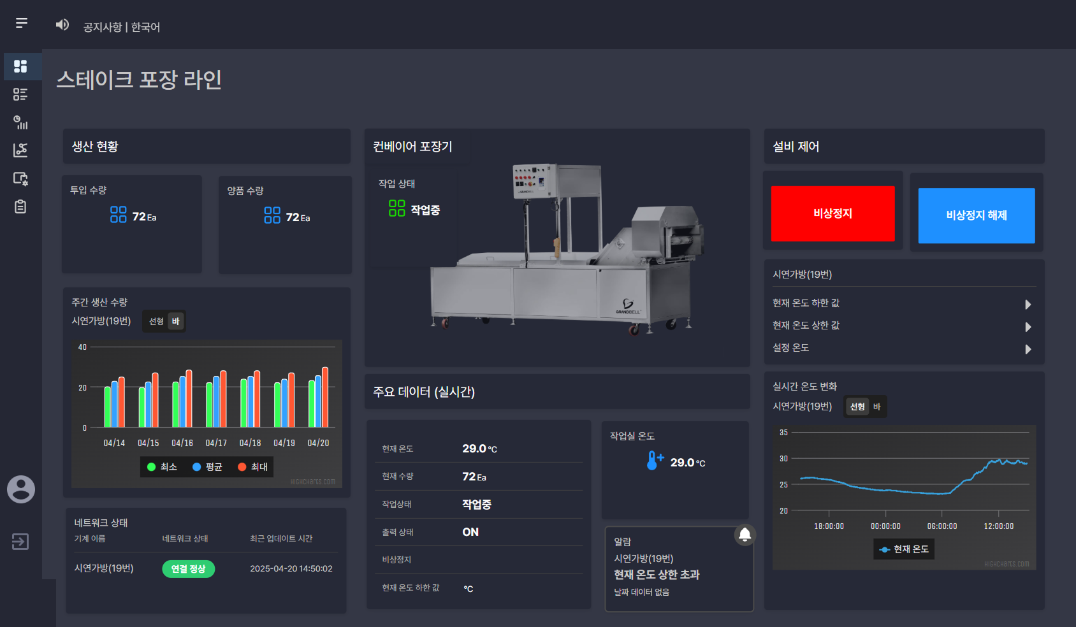Open the hamburger menu icon

[21, 23]
